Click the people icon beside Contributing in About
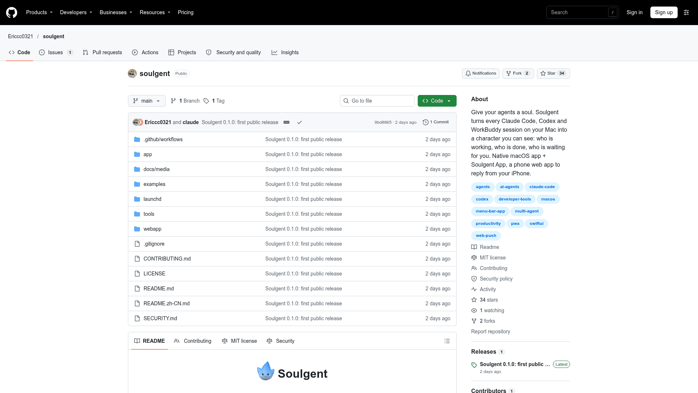 coord(474,268)
